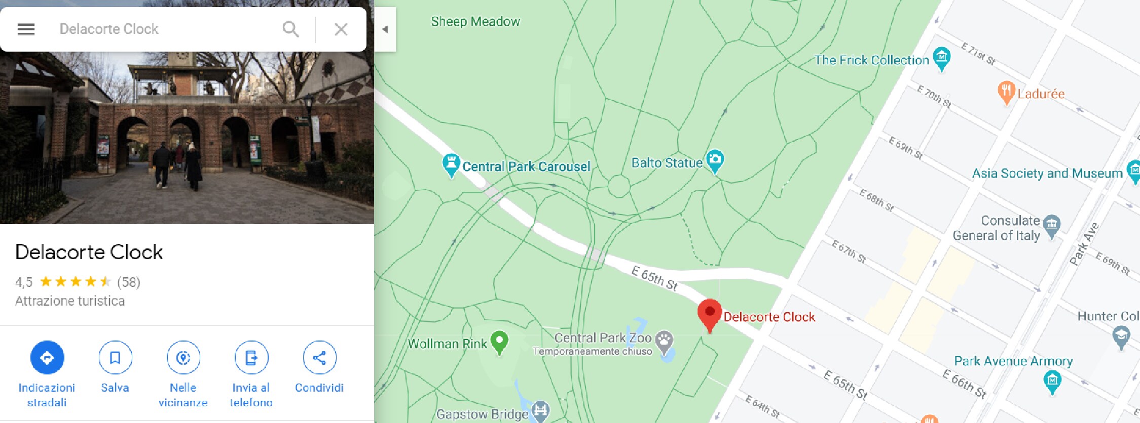Click the Delacorte Clock photo
The width and height of the screenshot is (1140, 423).
(x=187, y=138)
